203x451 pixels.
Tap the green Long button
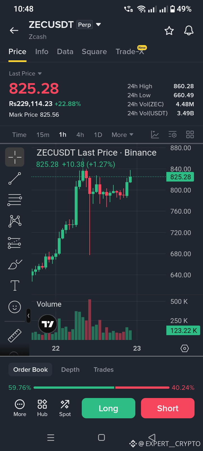coord(109,408)
